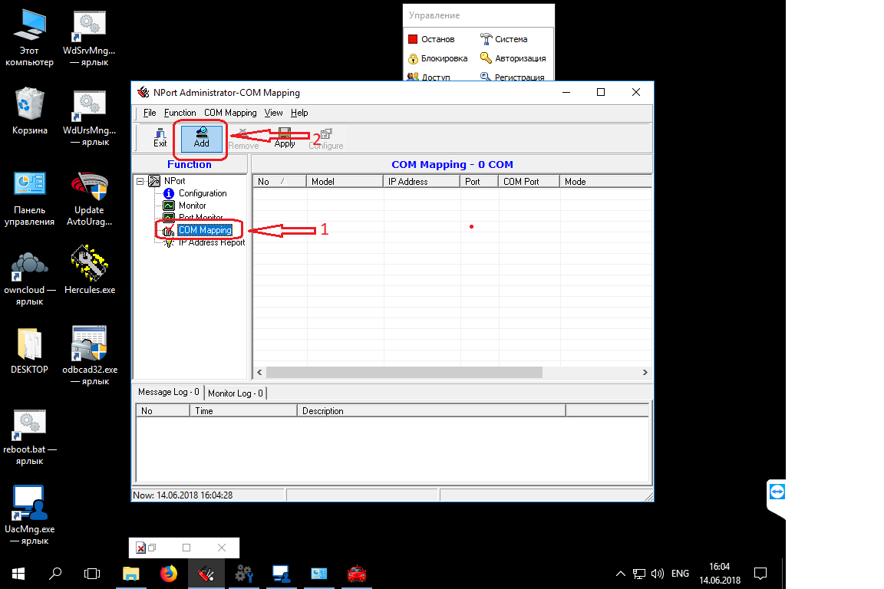Switch to the Message Log tab
The height and width of the screenshot is (589, 884).
[168, 392]
